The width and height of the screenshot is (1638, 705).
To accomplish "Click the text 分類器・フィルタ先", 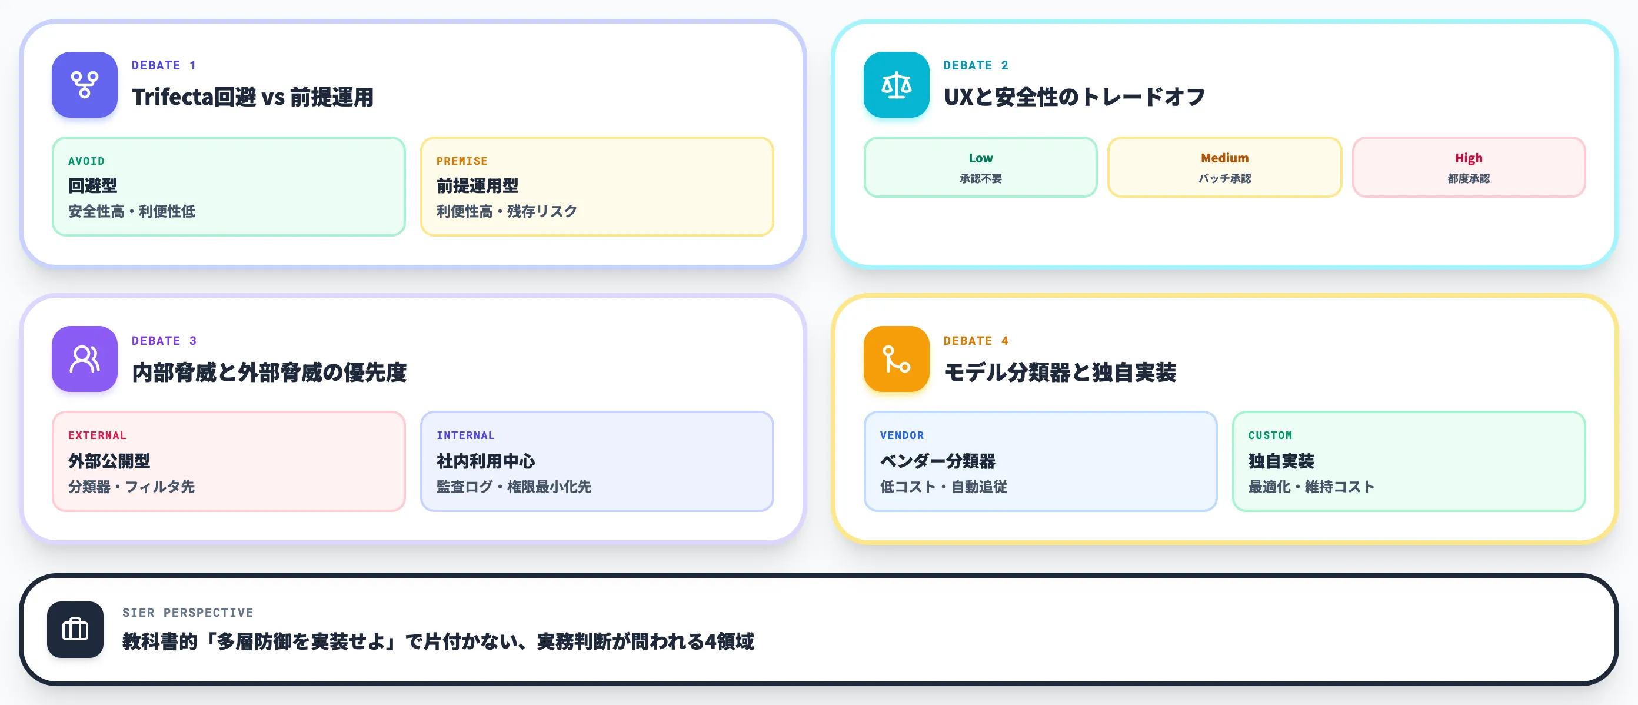I will [x=132, y=487].
